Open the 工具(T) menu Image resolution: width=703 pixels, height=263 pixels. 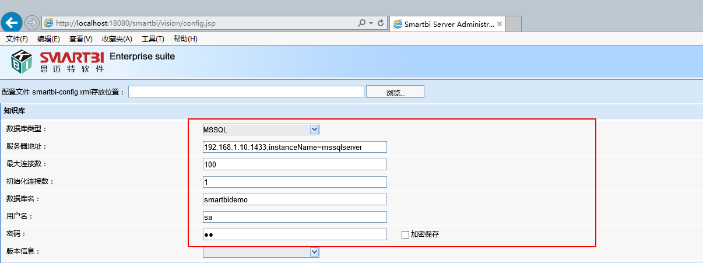(153, 39)
